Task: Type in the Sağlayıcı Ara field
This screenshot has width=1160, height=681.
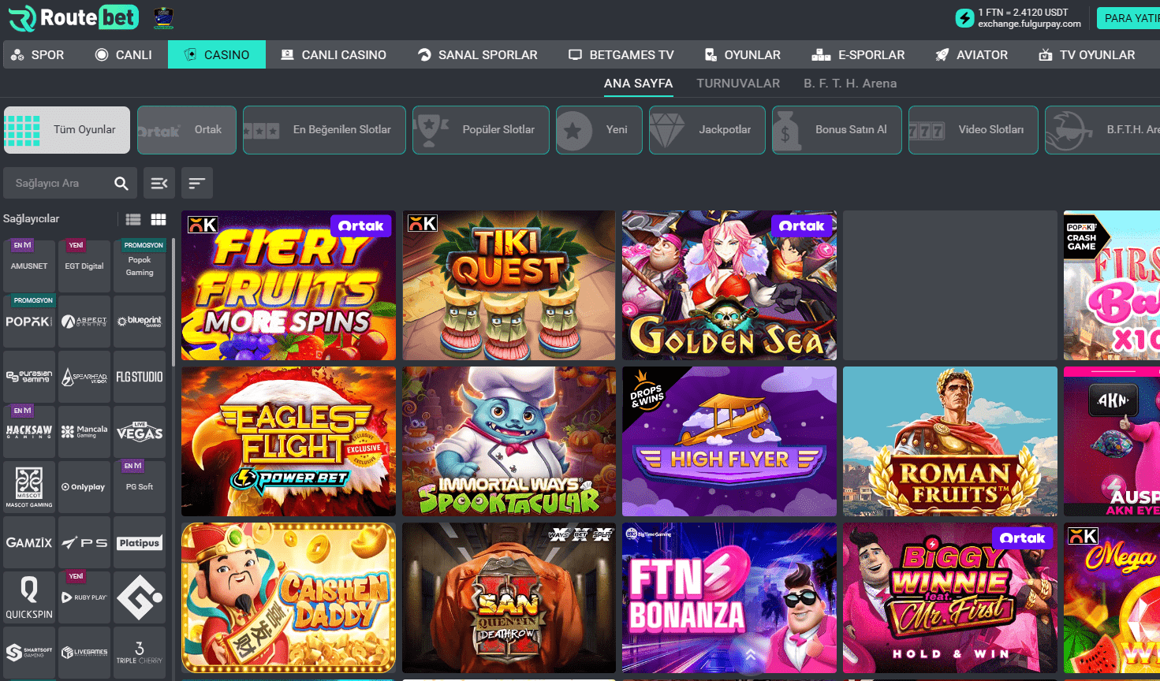Action: coord(59,183)
